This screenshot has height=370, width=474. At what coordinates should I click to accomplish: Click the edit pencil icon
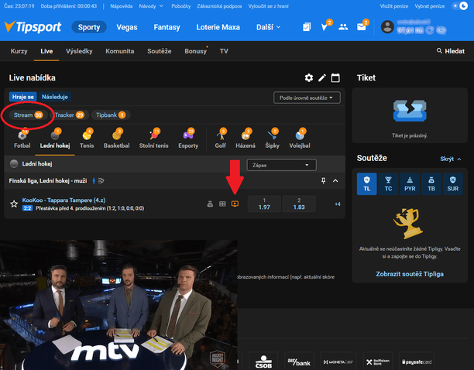click(x=322, y=78)
